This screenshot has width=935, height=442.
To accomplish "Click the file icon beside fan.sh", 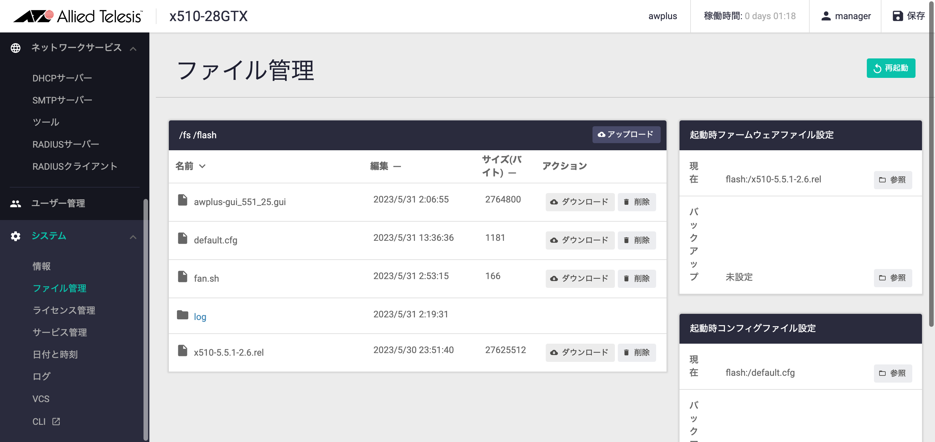I will click(x=182, y=276).
